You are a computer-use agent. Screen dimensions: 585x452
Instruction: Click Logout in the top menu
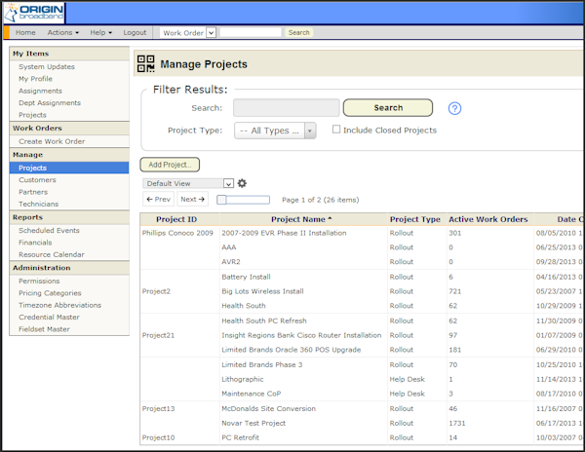coord(135,32)
